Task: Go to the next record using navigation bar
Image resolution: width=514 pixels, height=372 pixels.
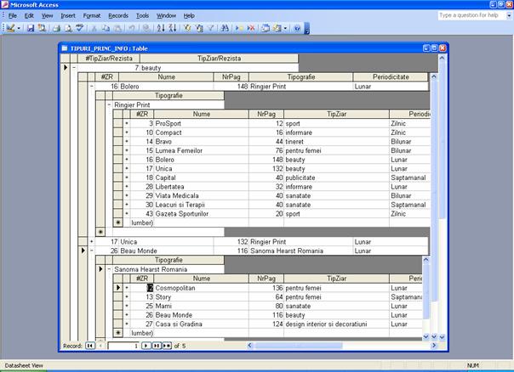Action: pos(146,347)
